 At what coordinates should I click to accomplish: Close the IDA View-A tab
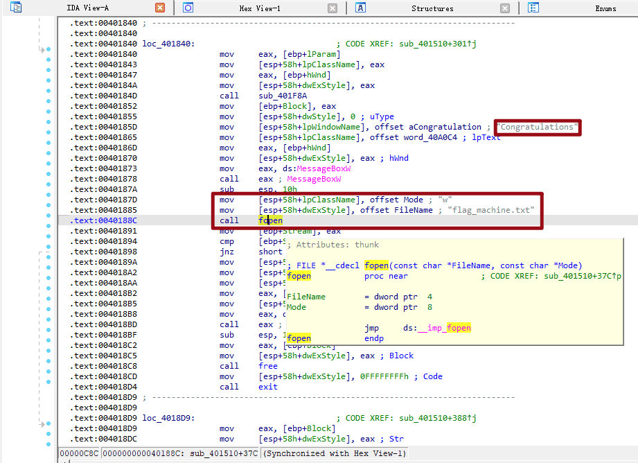click(x=160, y=8)
